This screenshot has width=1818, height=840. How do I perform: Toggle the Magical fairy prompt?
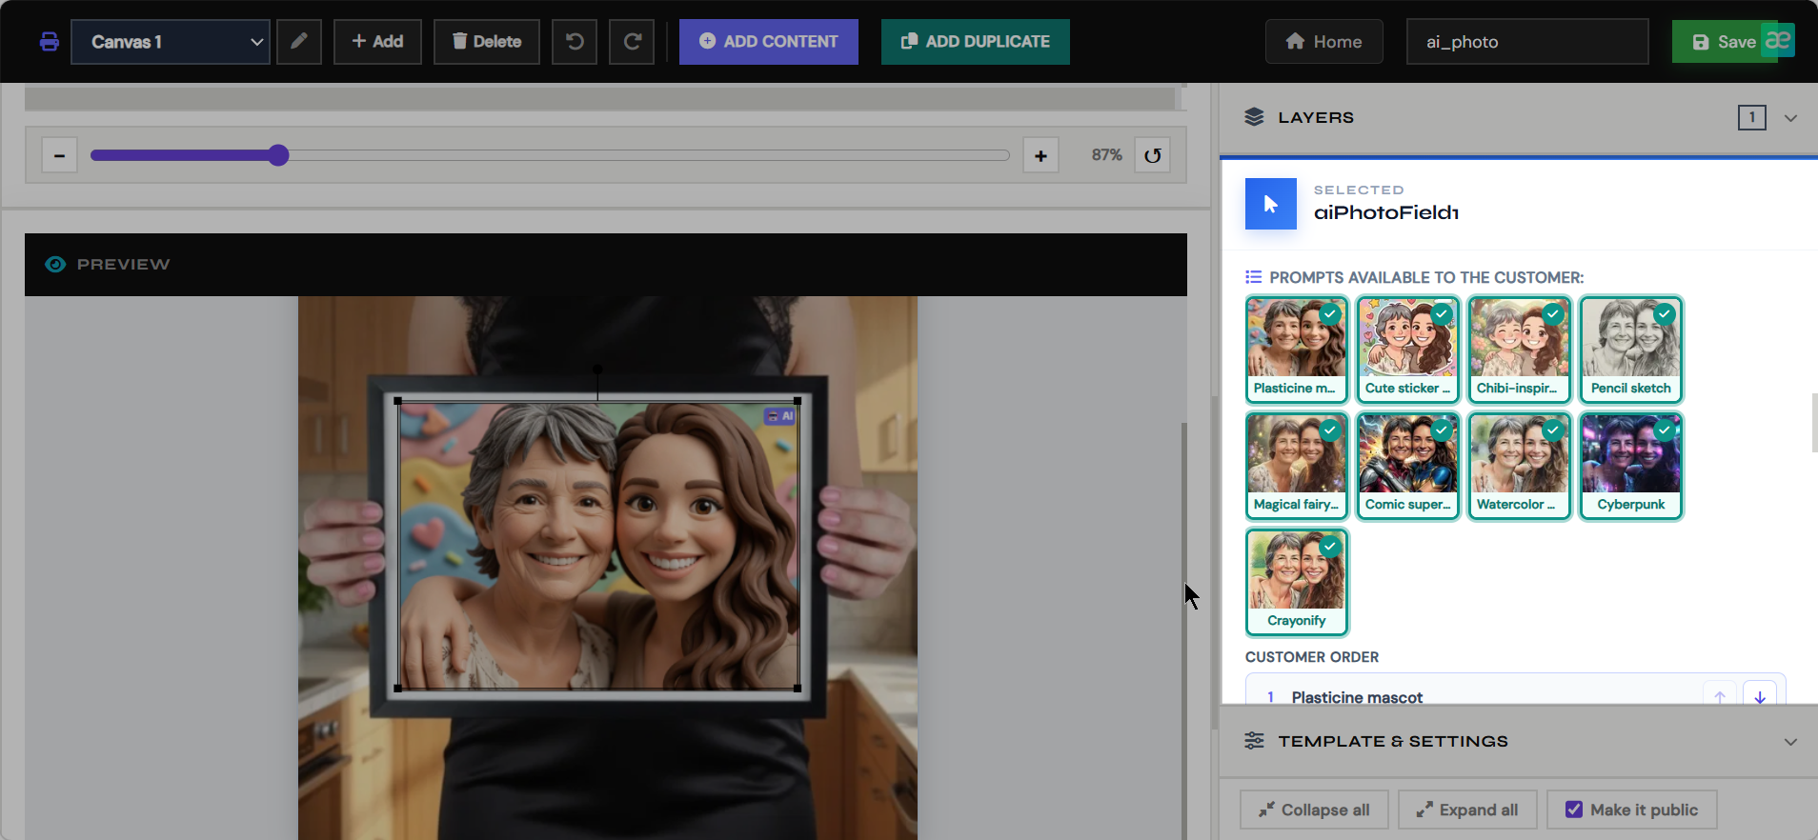point(1297,466)
